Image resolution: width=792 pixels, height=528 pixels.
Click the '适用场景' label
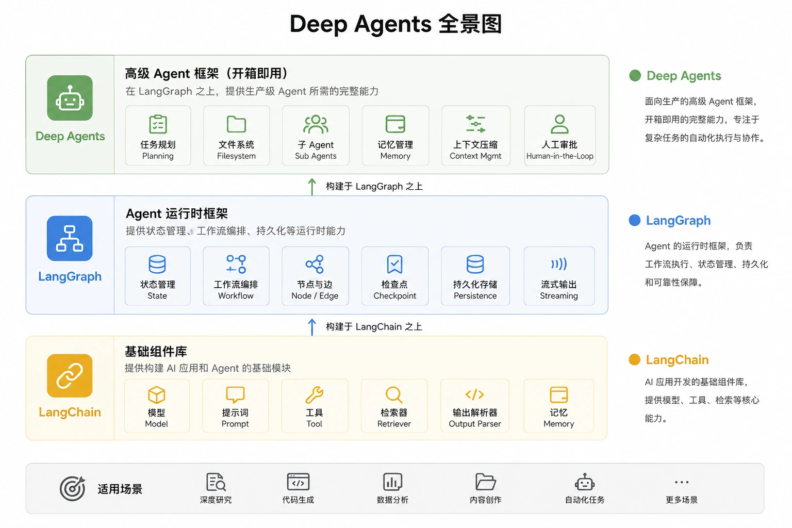click(x=120, y=489)
